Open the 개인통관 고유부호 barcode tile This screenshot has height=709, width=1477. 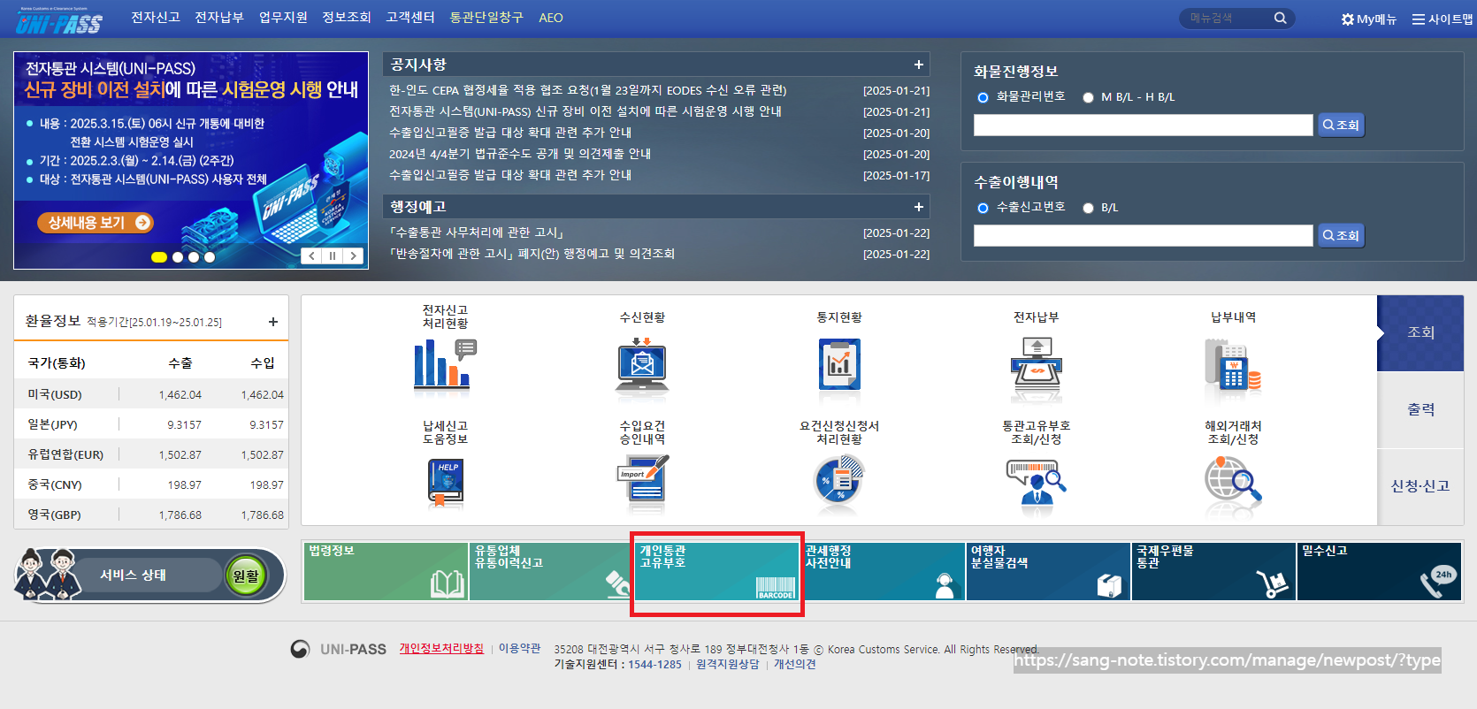717,572
